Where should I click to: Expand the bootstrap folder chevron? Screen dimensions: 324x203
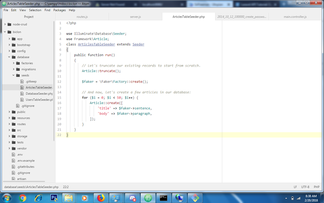tap(9, 45)
